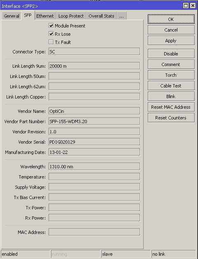198x259 pixels.
Task: Maximize the Interface SFP2 window
Action: [x=186, y=6]
